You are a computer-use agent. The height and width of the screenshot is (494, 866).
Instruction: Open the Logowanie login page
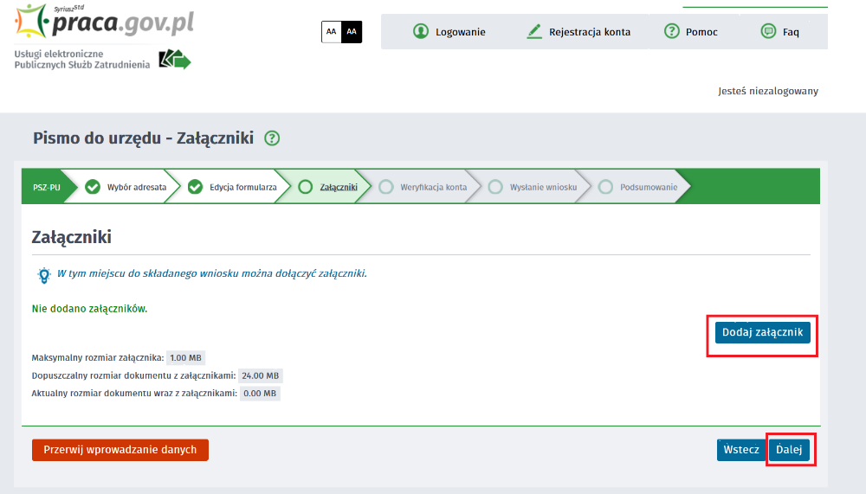449,32
